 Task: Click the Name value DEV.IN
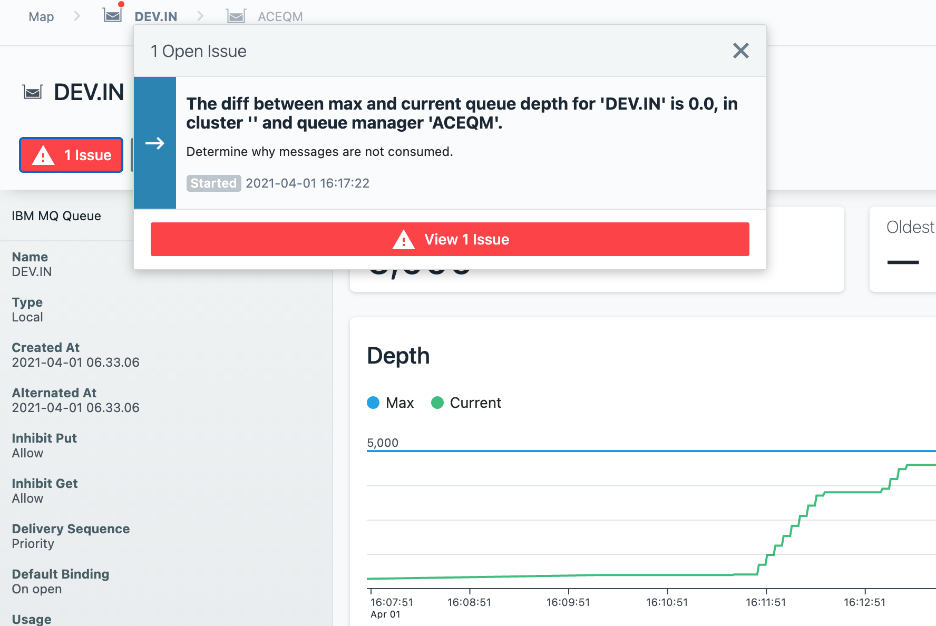coord(32,272)
